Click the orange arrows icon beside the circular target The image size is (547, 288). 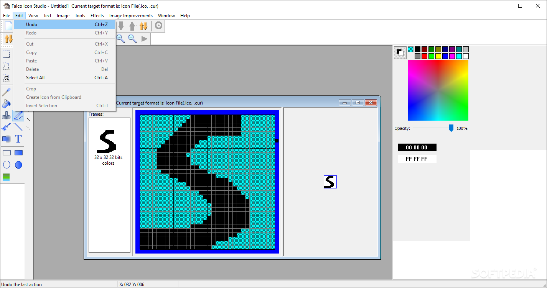coord(143,26)
